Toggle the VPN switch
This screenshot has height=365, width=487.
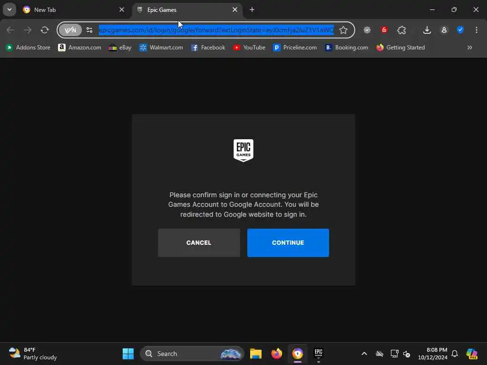tap(70, 30)
